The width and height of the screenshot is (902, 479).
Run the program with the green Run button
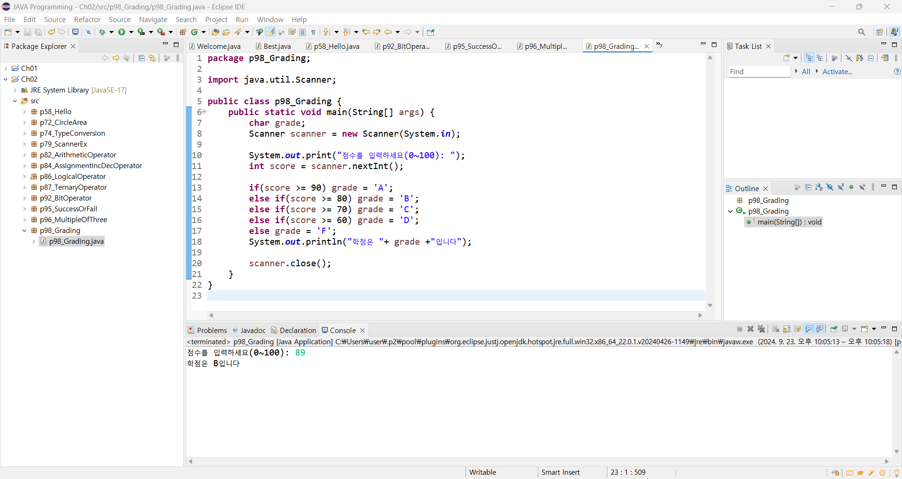click(122, 32)
